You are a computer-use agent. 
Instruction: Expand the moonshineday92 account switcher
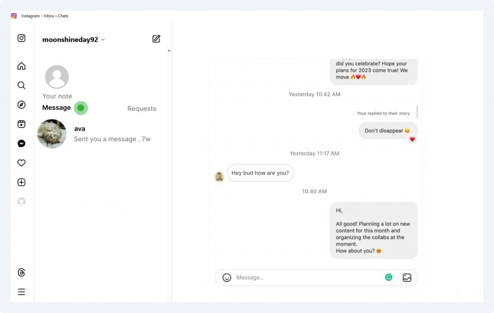73,40
